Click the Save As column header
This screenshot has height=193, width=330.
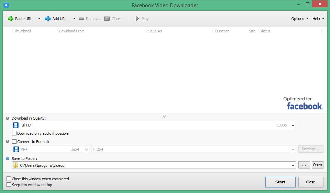pos(155,31)
